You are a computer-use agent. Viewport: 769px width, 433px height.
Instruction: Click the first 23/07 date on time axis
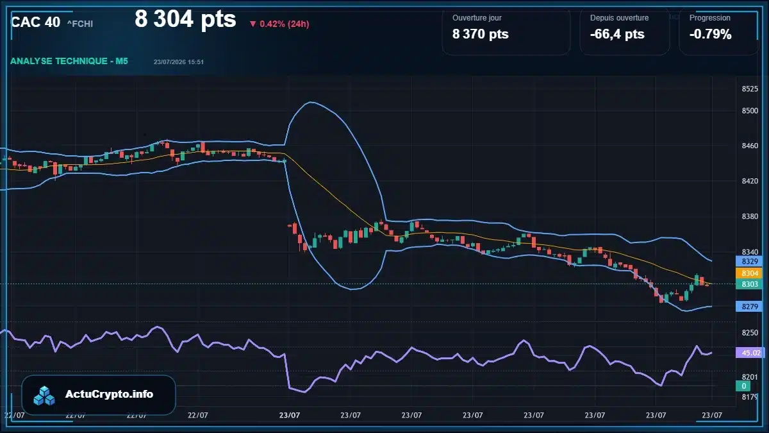pos(290,415)
